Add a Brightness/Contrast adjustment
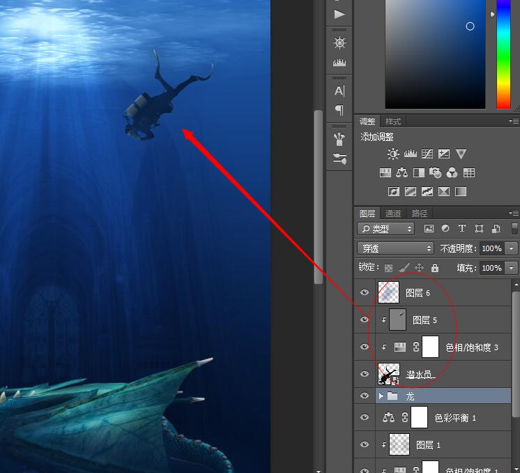Image resolution: width=520 pixels, height=473 pixels. [393, 154]
